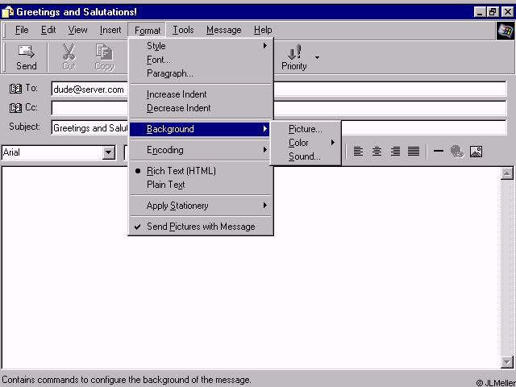The height and width of the screenshot is (387, 516).
Task: Choose Paragraph... from Format menu
Action: pyautogui.click(x=201, y=73)
